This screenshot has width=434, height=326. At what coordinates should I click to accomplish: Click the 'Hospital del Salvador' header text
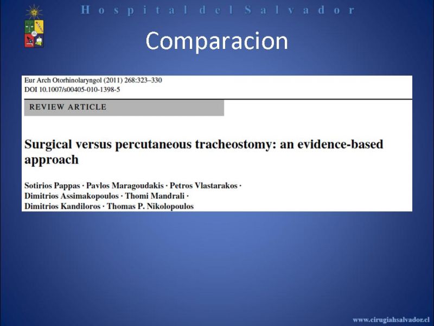(218, 10)
